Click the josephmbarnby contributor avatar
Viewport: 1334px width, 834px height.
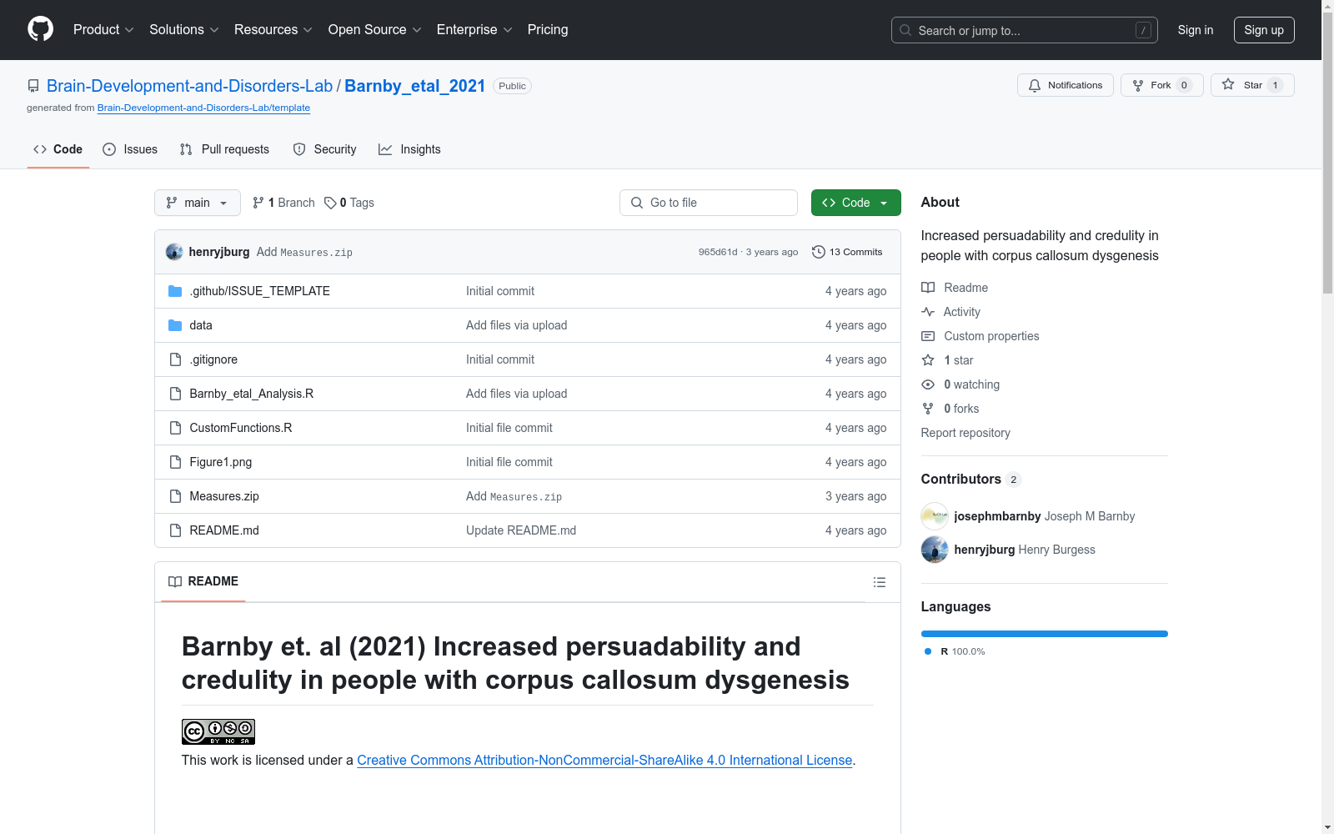[935, 516]
